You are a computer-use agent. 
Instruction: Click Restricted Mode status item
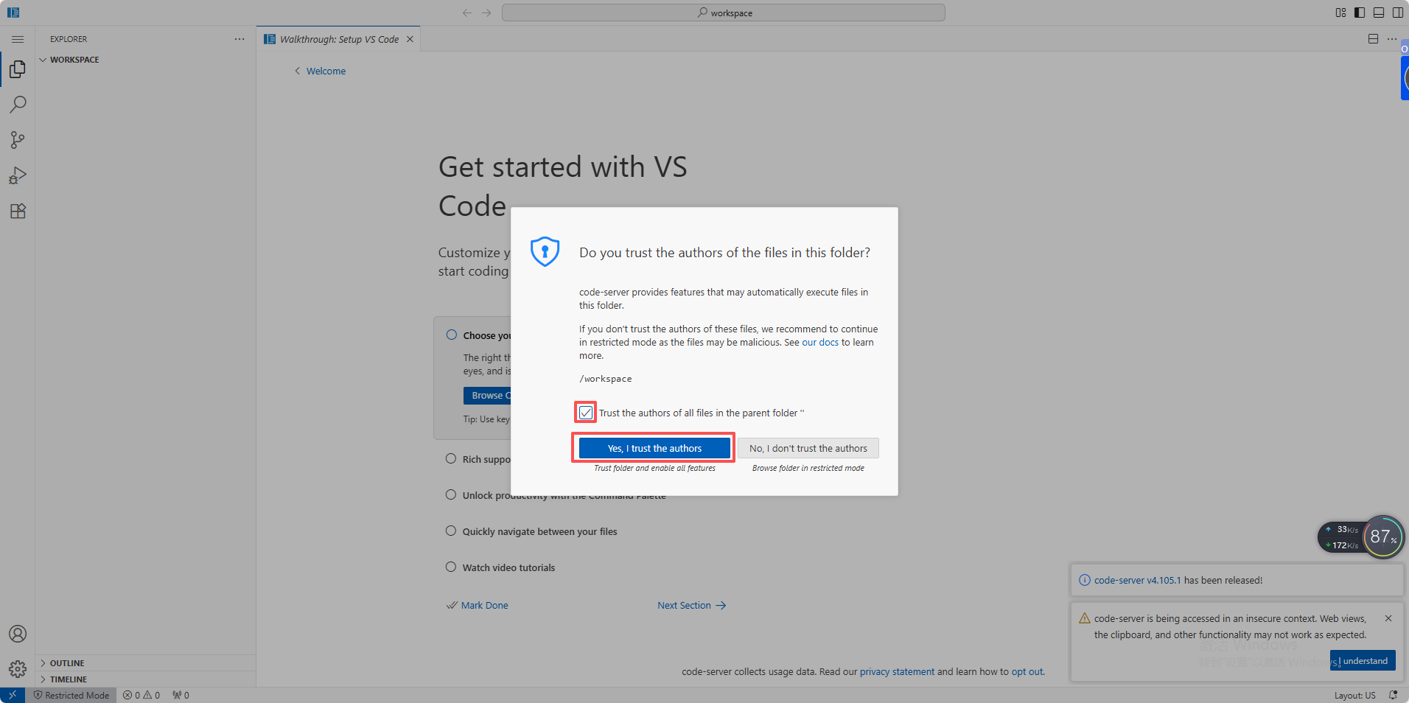(x=71, y=695)
